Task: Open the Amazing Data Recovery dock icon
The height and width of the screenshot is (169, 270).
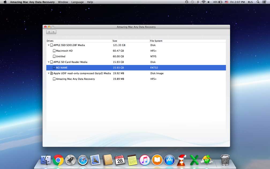Action: click(x=207, y=160)
